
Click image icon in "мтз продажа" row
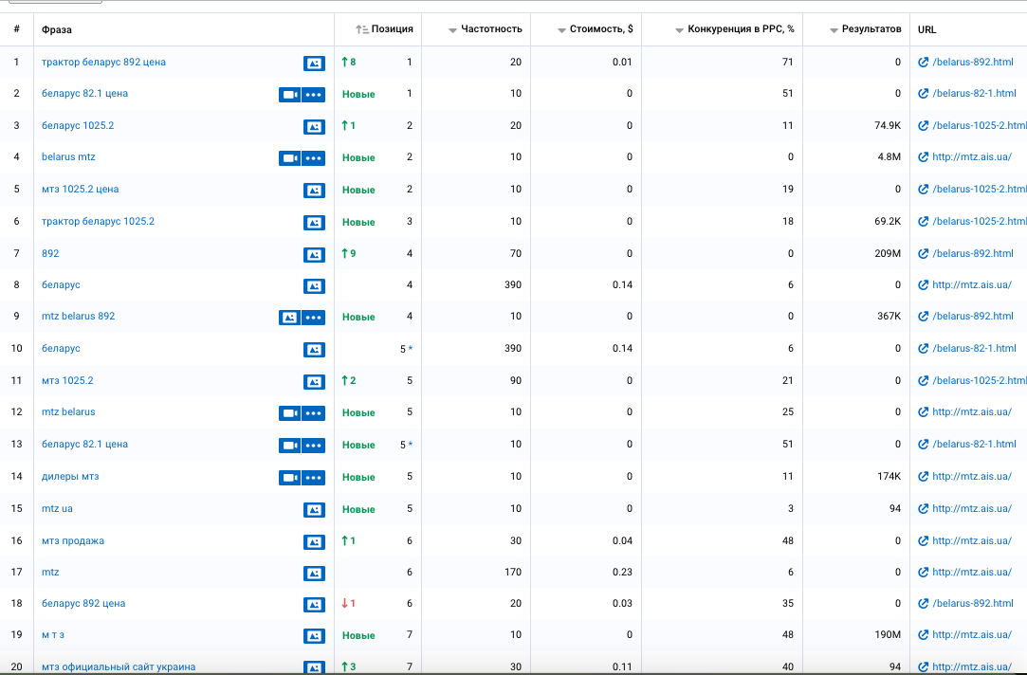pyautogui.click(x=314, y=541)
